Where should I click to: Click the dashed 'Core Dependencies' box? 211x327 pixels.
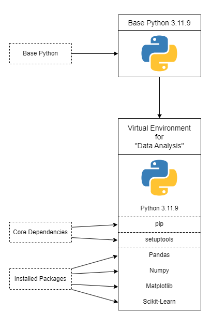click(x=40, y=232)
